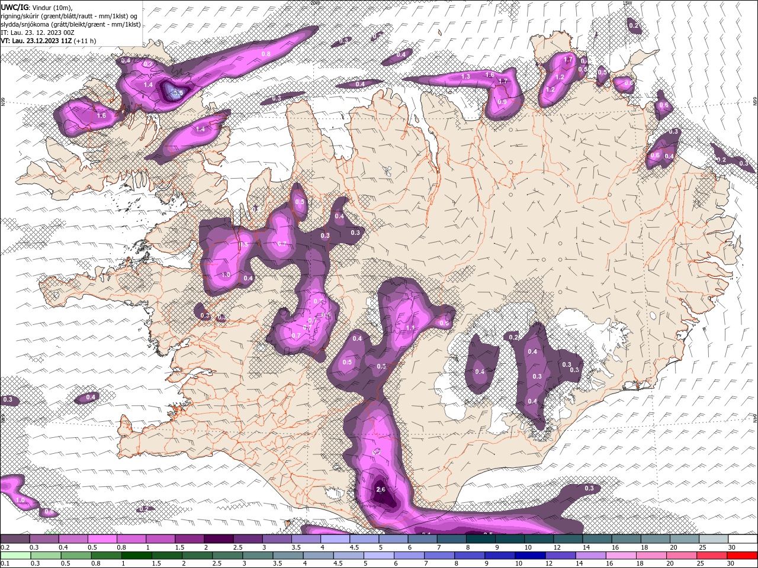Click the 'slydda/snjókoma' snow legend description line
758x568 pixels.
pyautogui.click(x=70, y=24)
